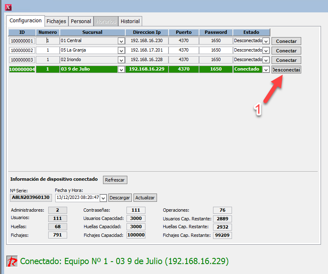Click the red X application icon in title bar
This screenshot has width=328, height=274.
[8, 7]
